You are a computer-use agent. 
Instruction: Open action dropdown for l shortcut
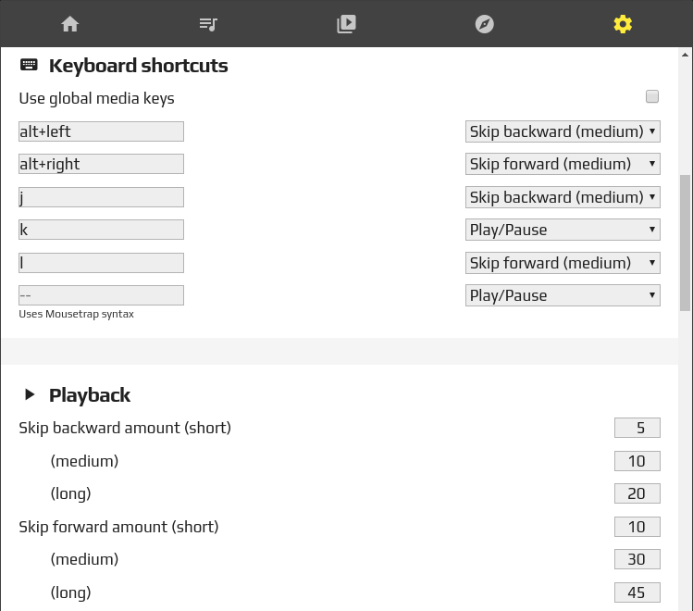point(563,263)
